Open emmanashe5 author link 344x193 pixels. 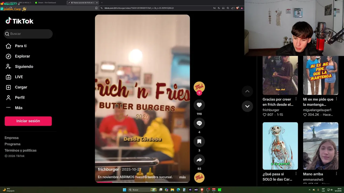click(313, 180)
